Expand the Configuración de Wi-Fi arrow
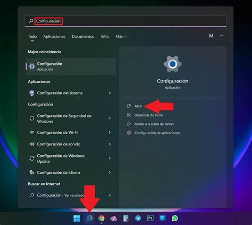This screenshot has height=225, width=252. [x=110, y=132]
